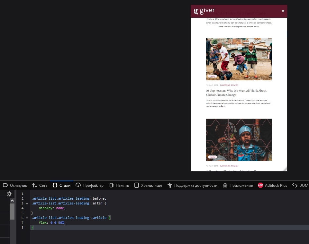Image resolution: width=309 pixels, height=244 pixels.
Task: Open the climate change article title link
Action: pos(236,93)
